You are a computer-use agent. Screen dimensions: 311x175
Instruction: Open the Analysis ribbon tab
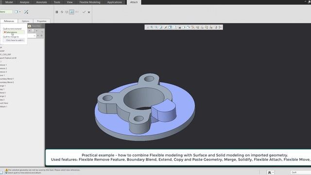point(24,2)
